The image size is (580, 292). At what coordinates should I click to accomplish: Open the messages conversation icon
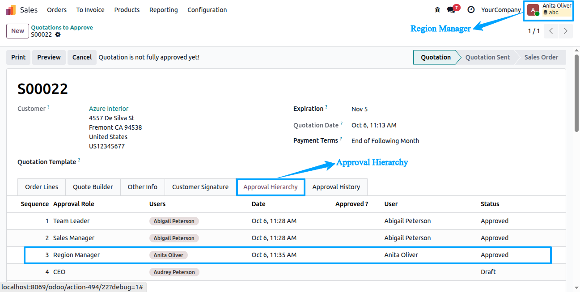coord(451,10)
